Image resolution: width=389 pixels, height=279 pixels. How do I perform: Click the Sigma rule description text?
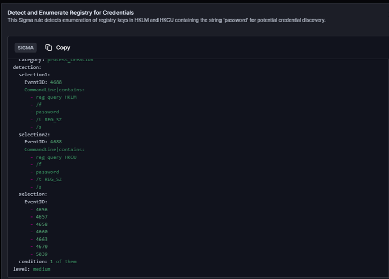click(166, 20)
